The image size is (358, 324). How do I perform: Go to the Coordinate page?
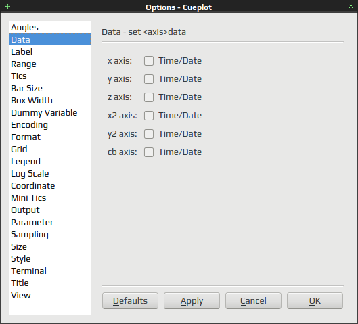(x=49, y=185)
